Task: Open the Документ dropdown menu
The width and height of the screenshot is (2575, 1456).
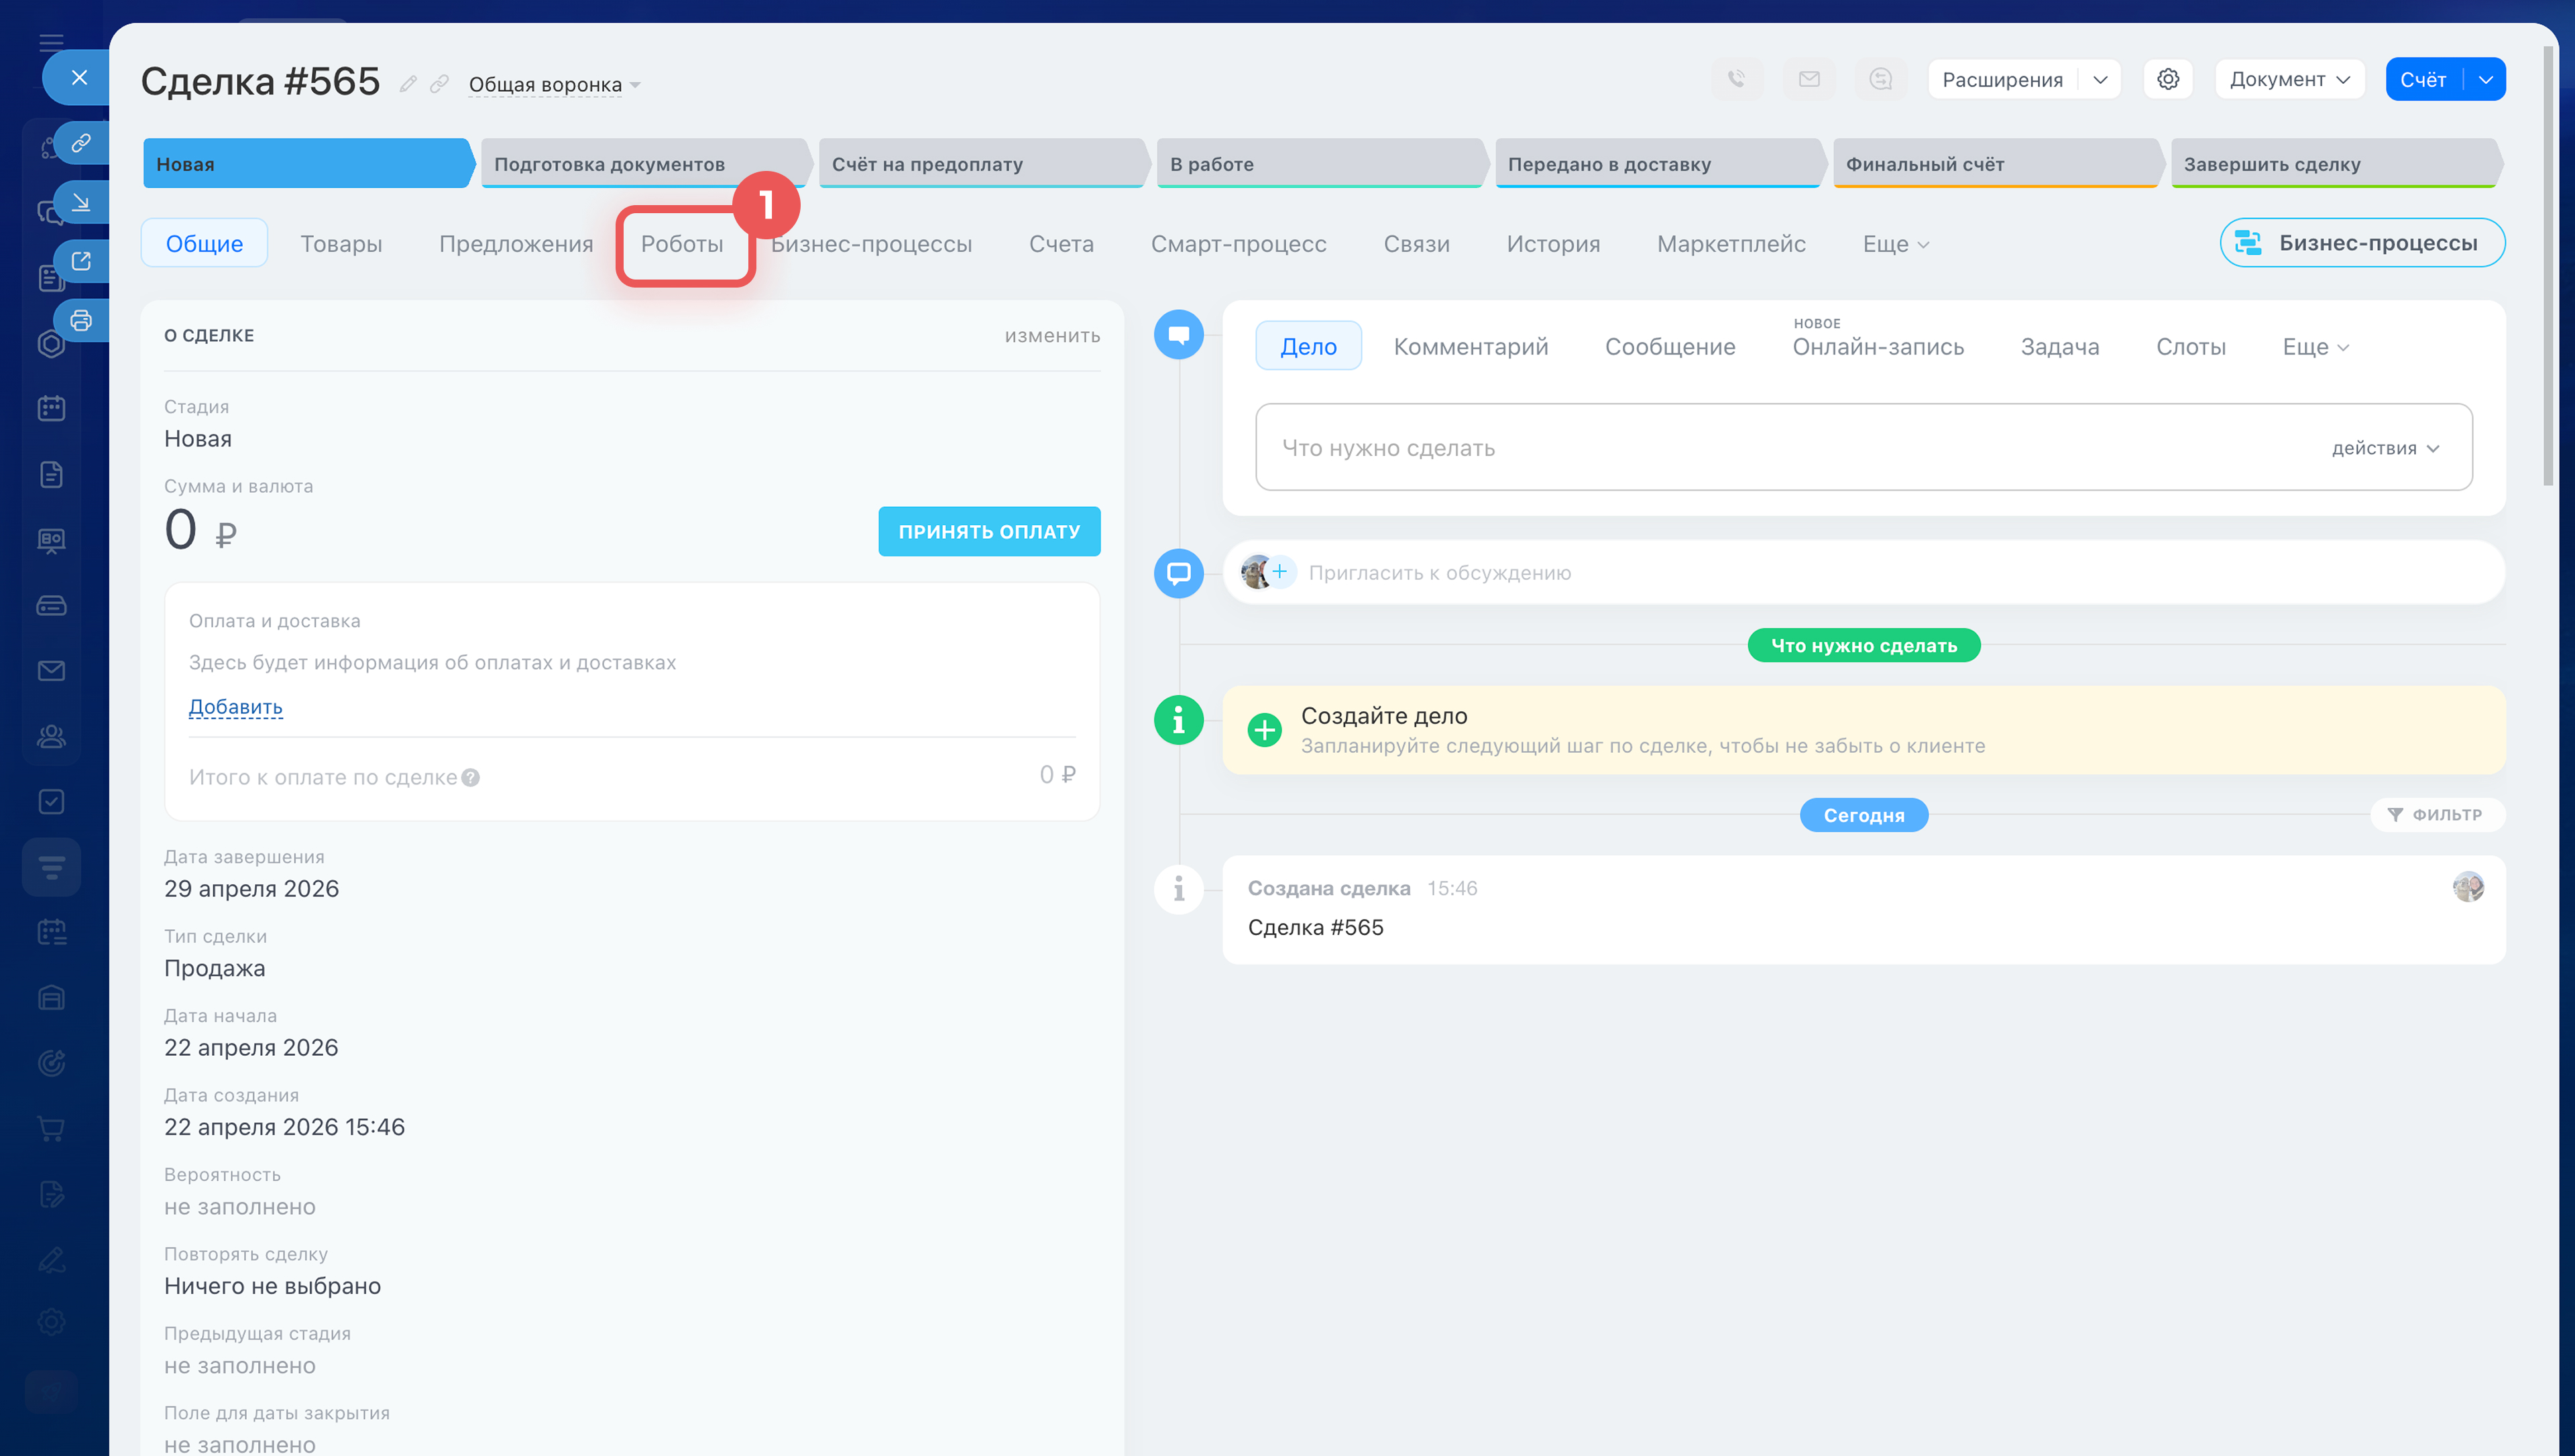Action: click(2288, 79)
